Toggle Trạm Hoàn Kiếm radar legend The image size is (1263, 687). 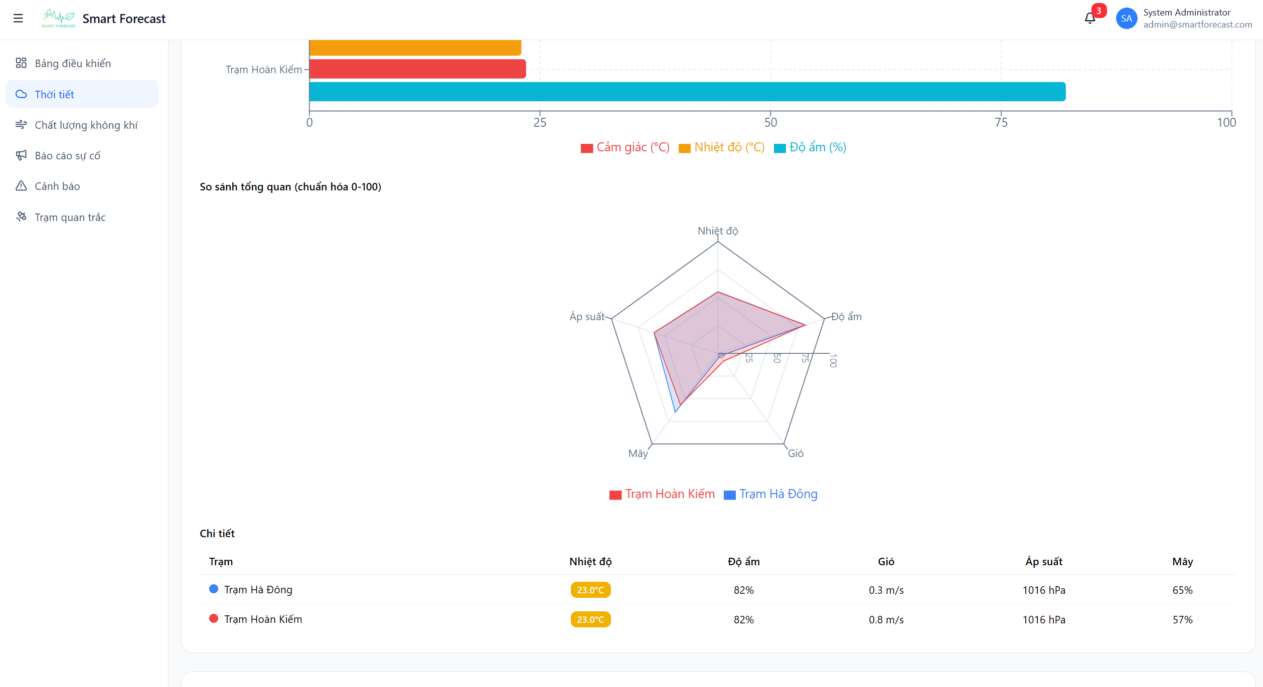click(x=662, y=494)
